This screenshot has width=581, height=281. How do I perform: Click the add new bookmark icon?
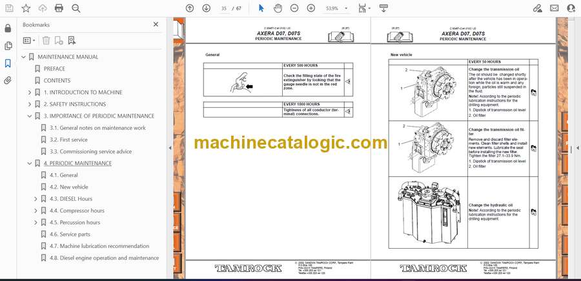coord(59,41)
